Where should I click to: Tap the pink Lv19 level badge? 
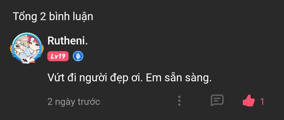[58, 56]
